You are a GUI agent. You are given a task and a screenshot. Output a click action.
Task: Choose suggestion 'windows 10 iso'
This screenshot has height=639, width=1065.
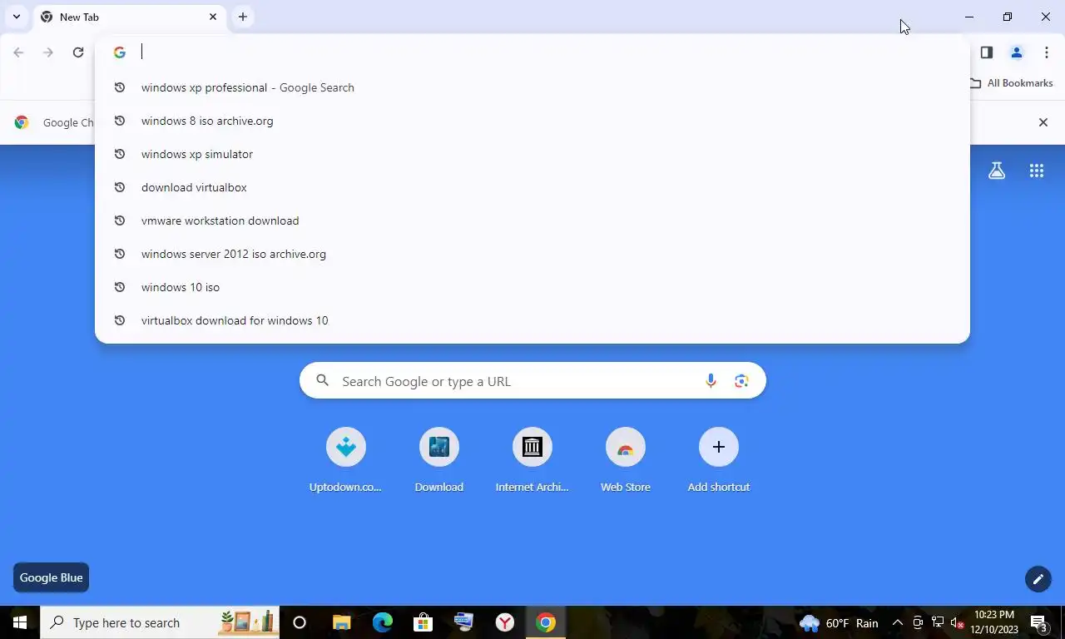(532, 287)
